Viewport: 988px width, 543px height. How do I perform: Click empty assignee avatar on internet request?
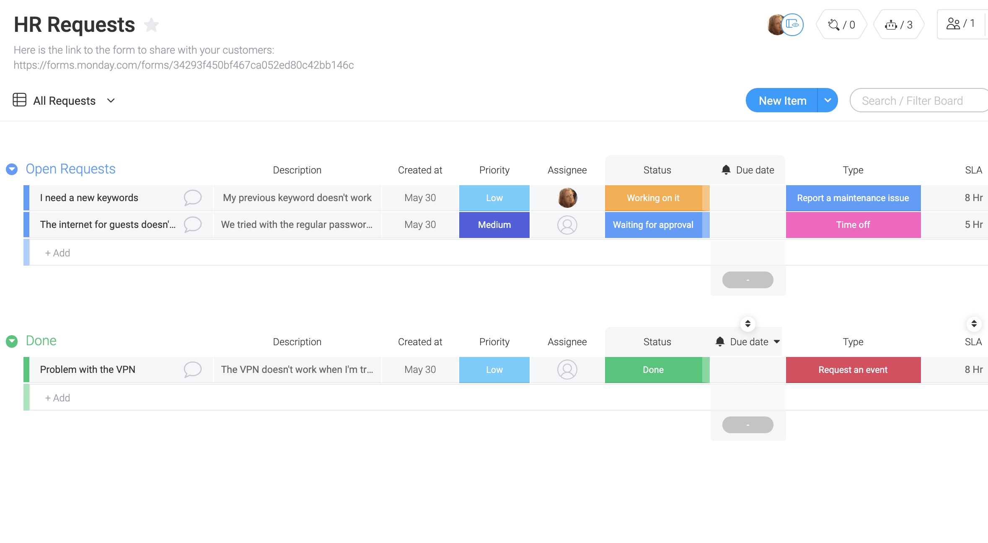click(567, 225)
